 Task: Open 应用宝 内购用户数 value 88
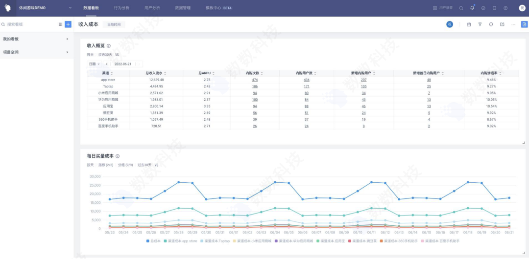click(306, 106)
